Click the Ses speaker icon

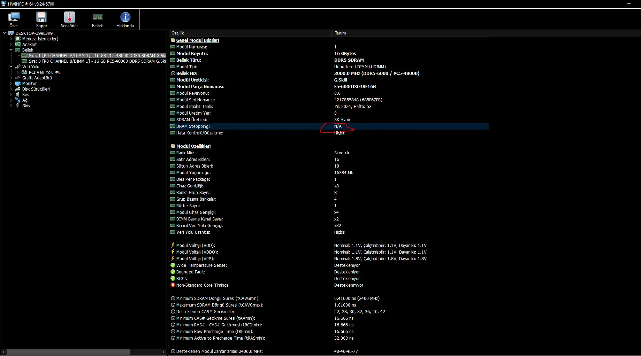point(18,94)
